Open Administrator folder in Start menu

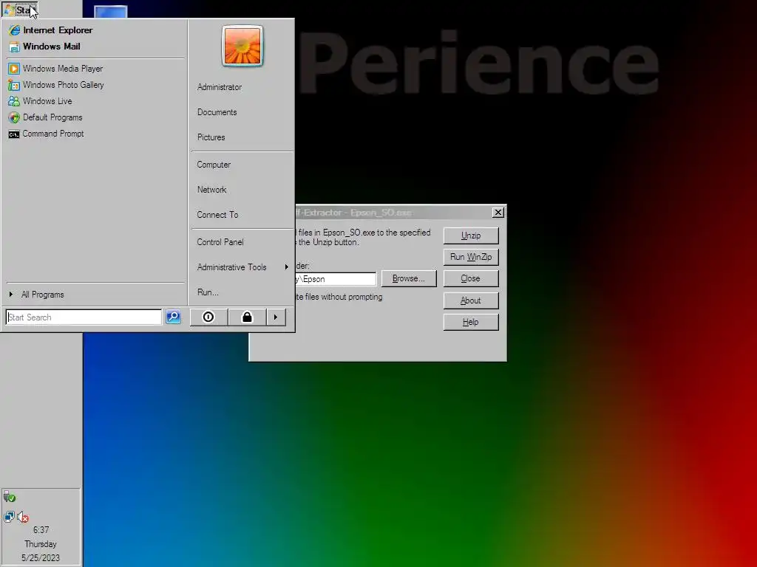pyautogui.click(x=219, y=87)
